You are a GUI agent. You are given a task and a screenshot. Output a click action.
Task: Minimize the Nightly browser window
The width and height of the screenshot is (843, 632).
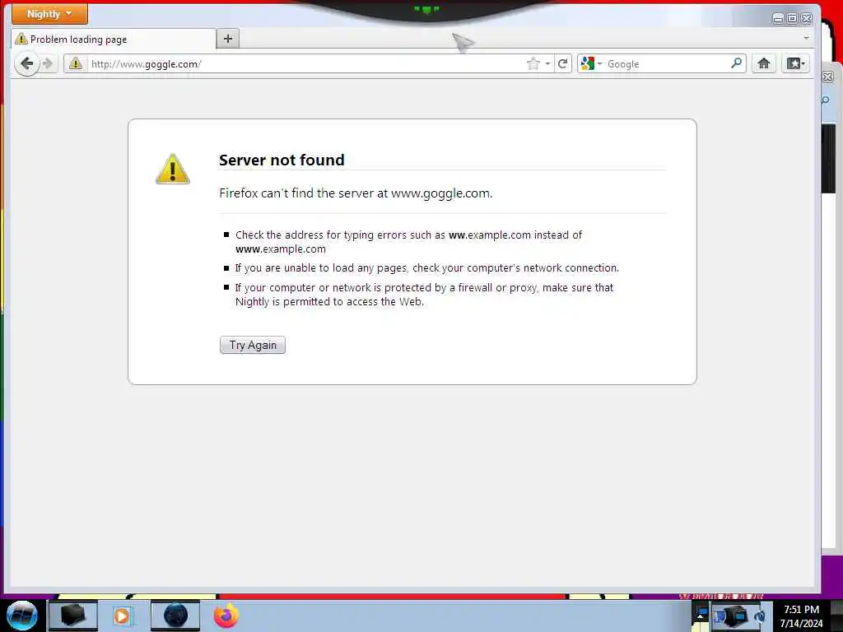(777, 19)
